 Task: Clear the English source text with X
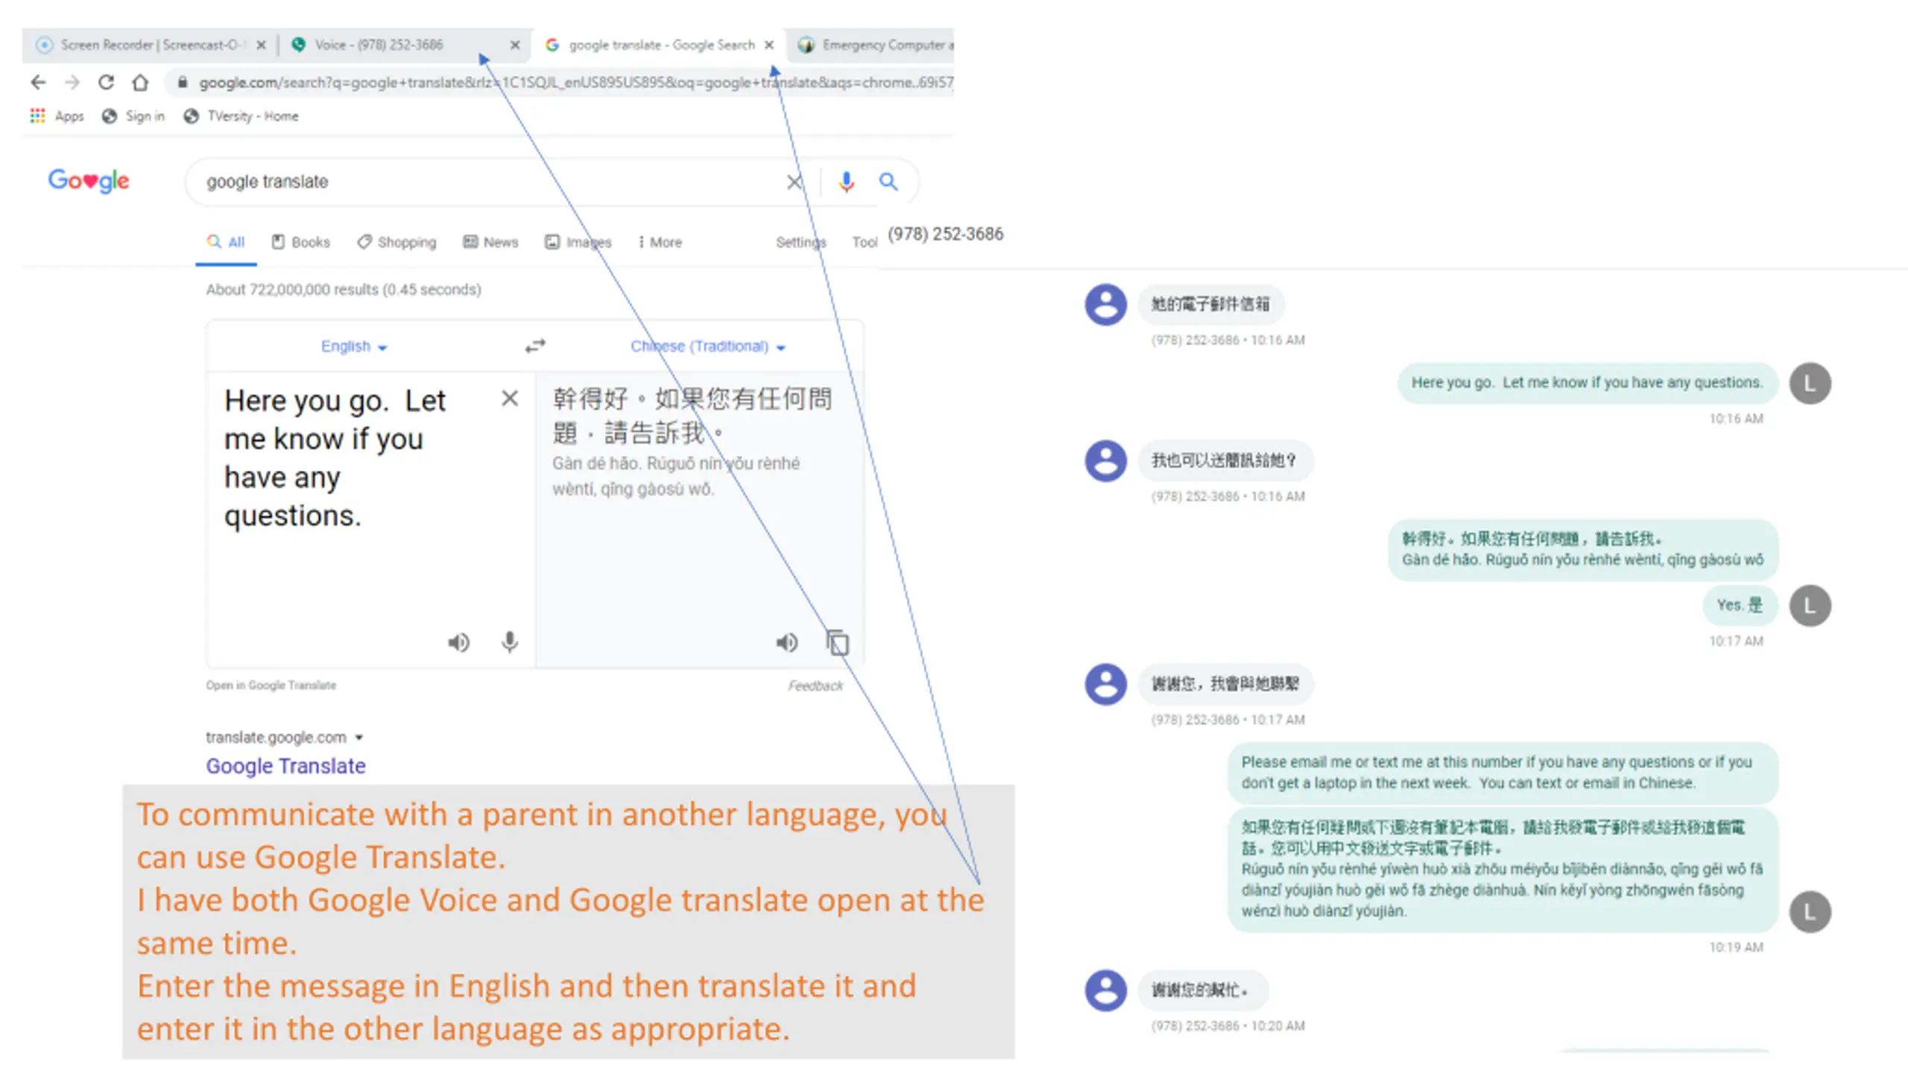(510, 399)
